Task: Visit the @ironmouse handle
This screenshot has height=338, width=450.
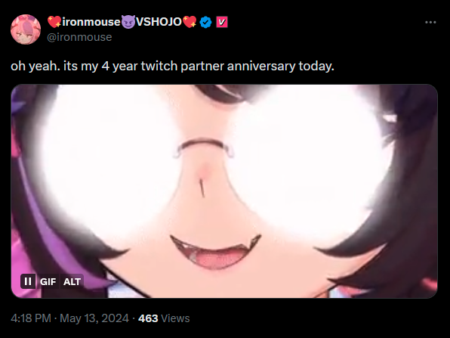Action: pos(79,37)
